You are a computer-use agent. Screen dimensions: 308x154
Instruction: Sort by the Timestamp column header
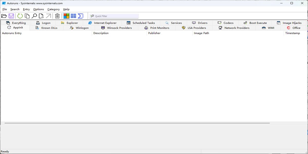292,33
